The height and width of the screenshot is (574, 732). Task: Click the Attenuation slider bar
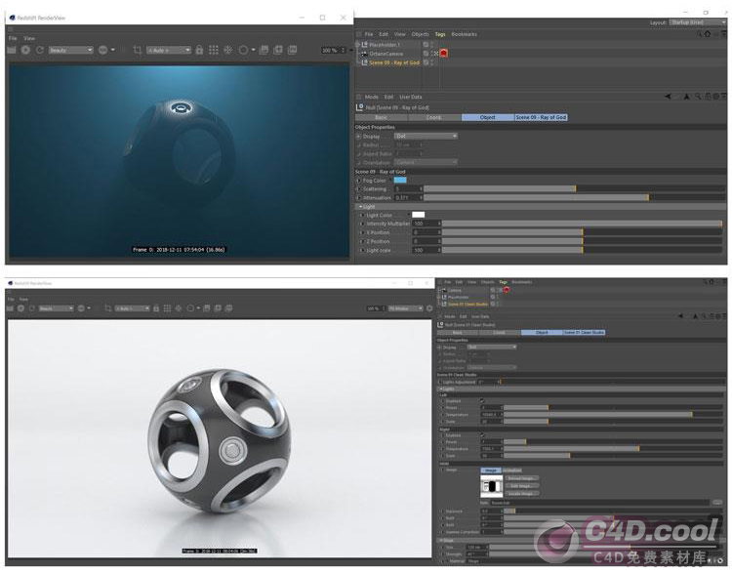click(x=574, y=197)
